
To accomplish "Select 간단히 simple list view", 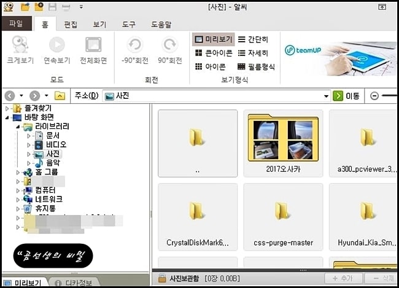I will pos(253,39).
